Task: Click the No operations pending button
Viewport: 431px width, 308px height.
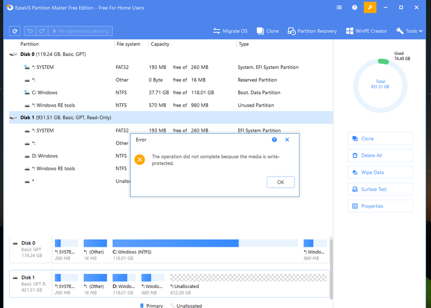Action: point(80,31)
